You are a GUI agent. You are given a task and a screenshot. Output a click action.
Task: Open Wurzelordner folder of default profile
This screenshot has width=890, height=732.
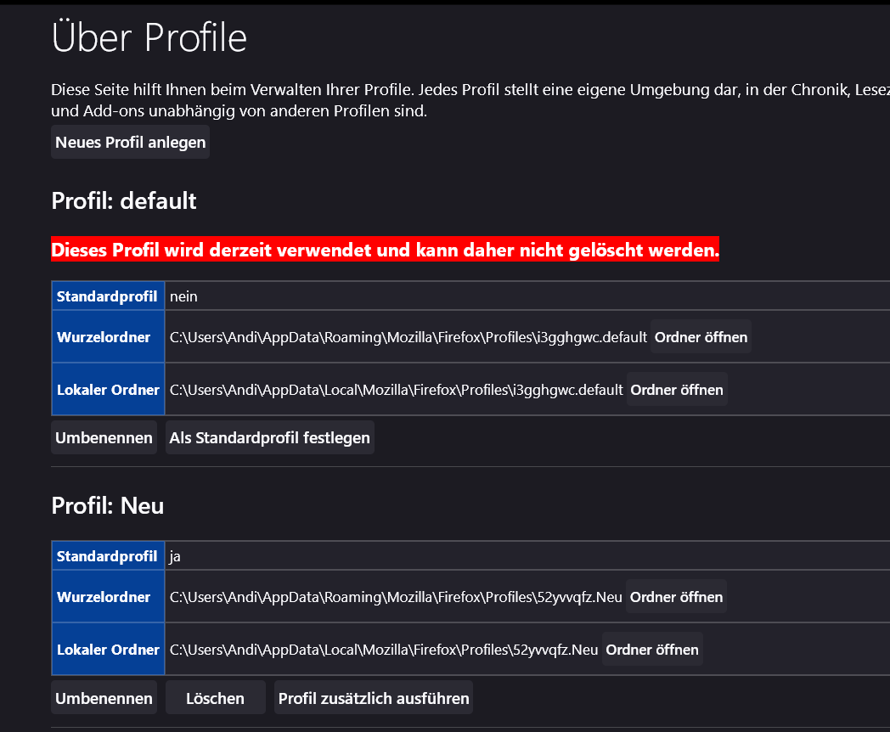(701, 337)
